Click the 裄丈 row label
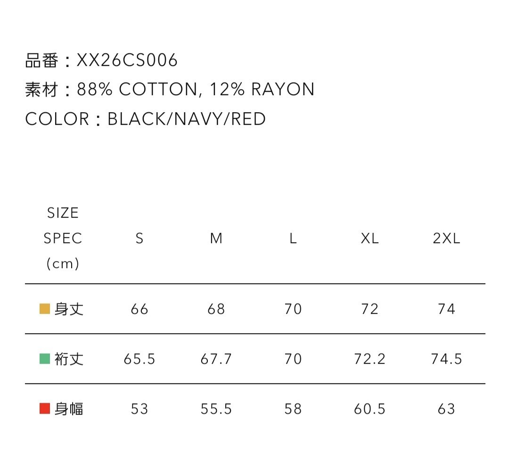The image size is (509, 458). click(69, 359)
